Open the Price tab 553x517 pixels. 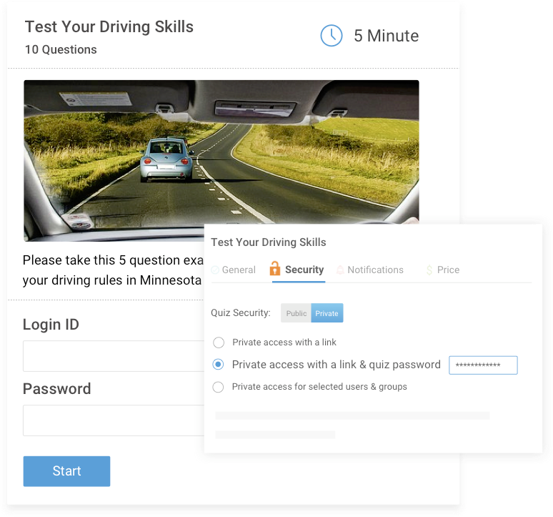tap(443, 270)
